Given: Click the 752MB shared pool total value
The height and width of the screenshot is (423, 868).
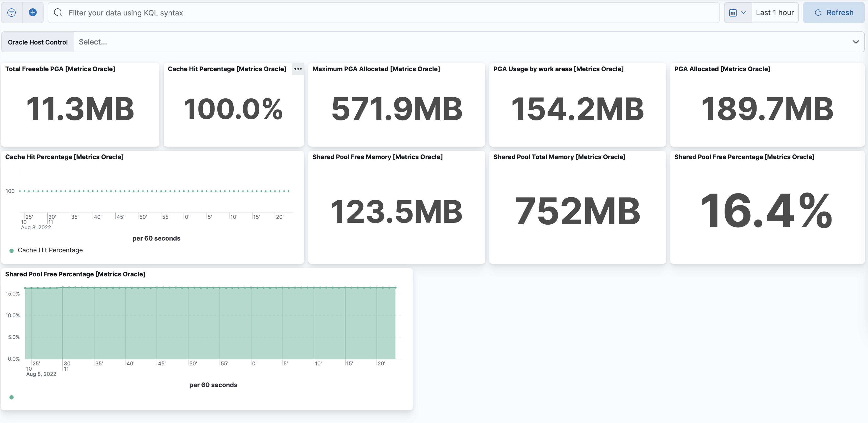Looking at the screenshot, I should (577, 211).
